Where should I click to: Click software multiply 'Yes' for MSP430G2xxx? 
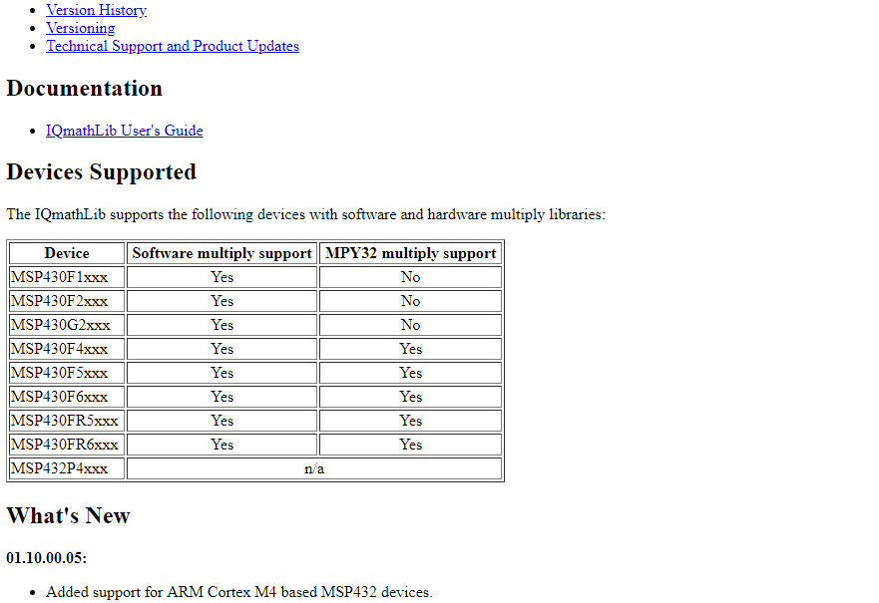point(221,325)
